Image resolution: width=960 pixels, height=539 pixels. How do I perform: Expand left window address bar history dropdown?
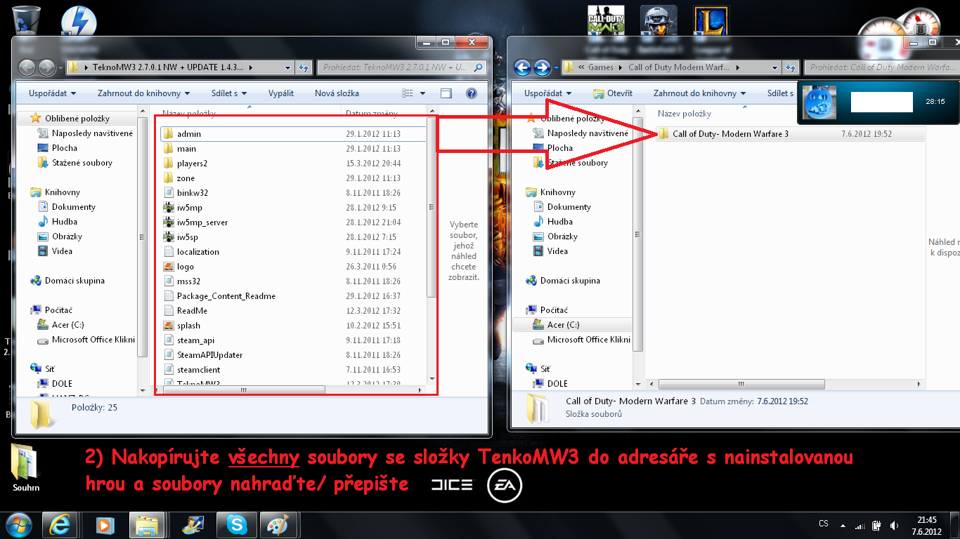point(287,67)
